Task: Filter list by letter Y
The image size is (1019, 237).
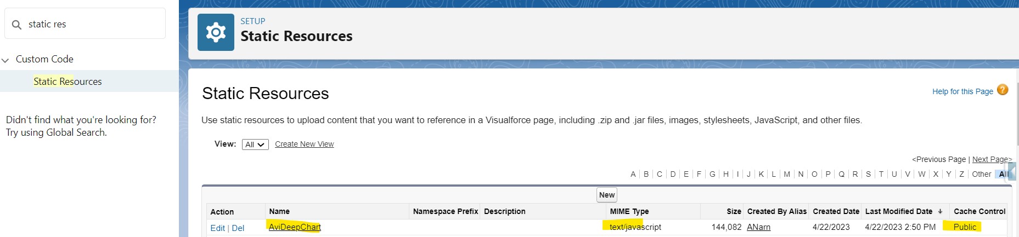Action: (949, 174)
